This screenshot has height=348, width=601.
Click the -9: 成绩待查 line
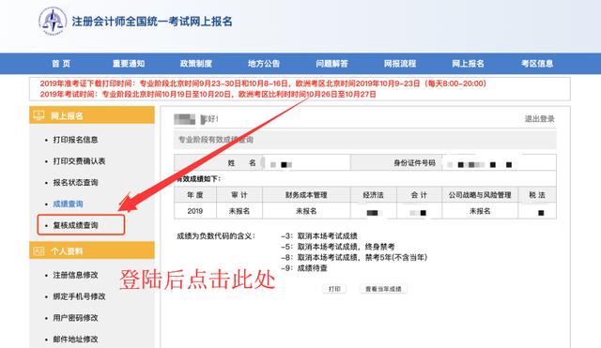(x=304, y=268)
